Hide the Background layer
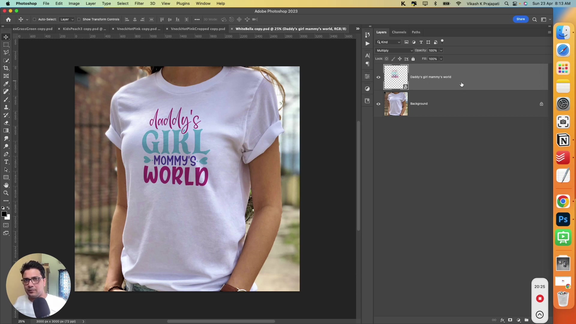This screenshot has width=576, height=324. tap(378, 103)
